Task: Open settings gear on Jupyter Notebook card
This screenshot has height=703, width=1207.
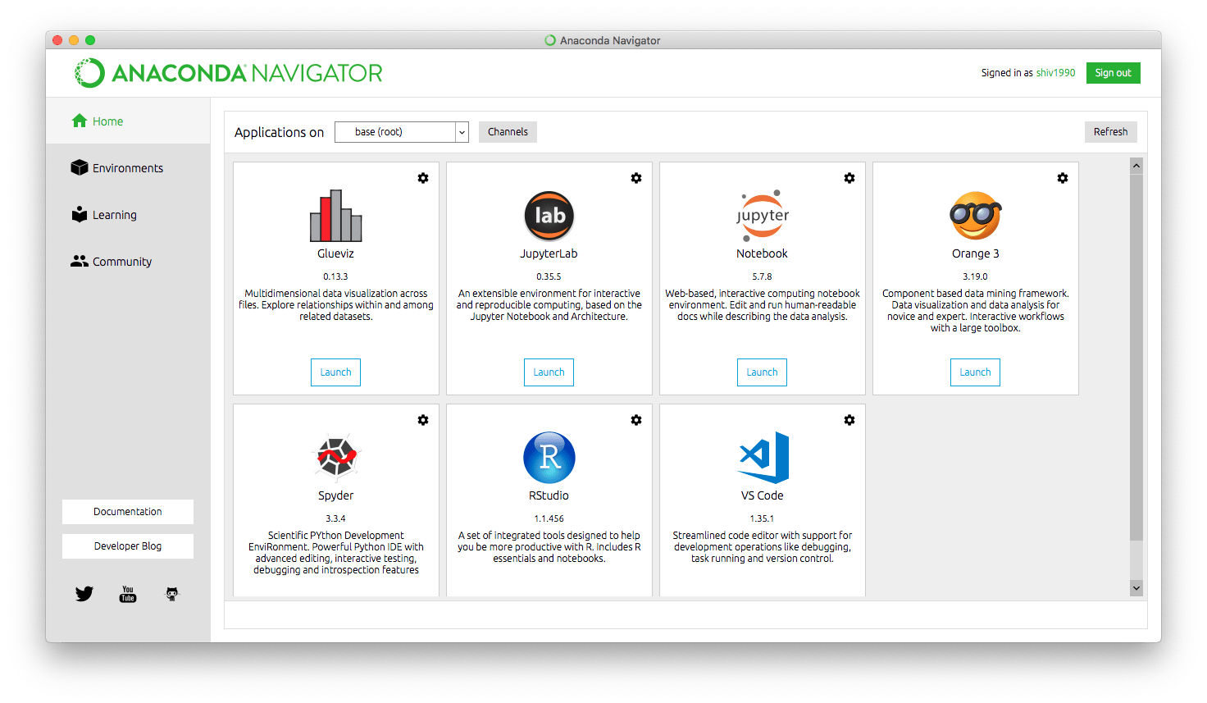Action: coord(849,178)
